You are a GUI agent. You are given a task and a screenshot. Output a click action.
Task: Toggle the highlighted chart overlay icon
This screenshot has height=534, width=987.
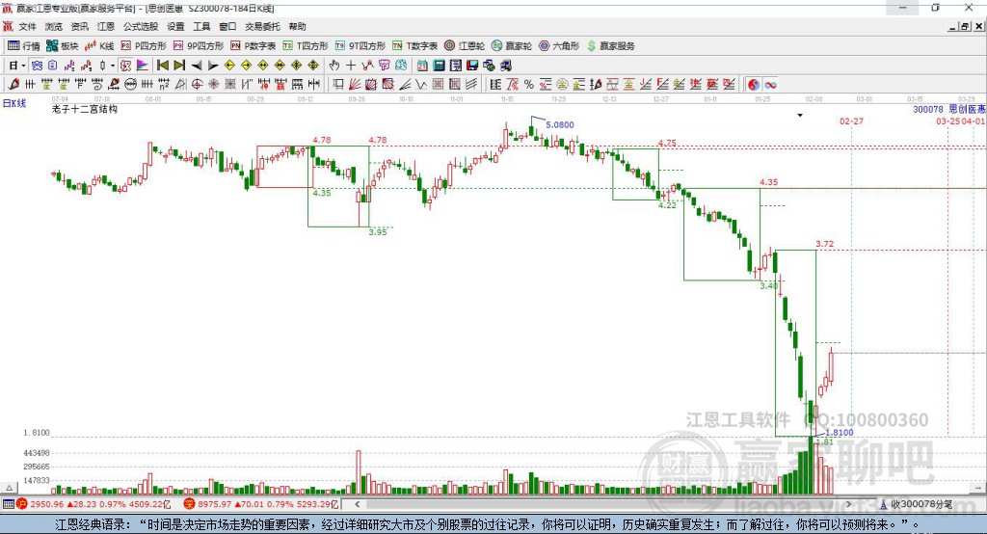click(x=37, y=66)
